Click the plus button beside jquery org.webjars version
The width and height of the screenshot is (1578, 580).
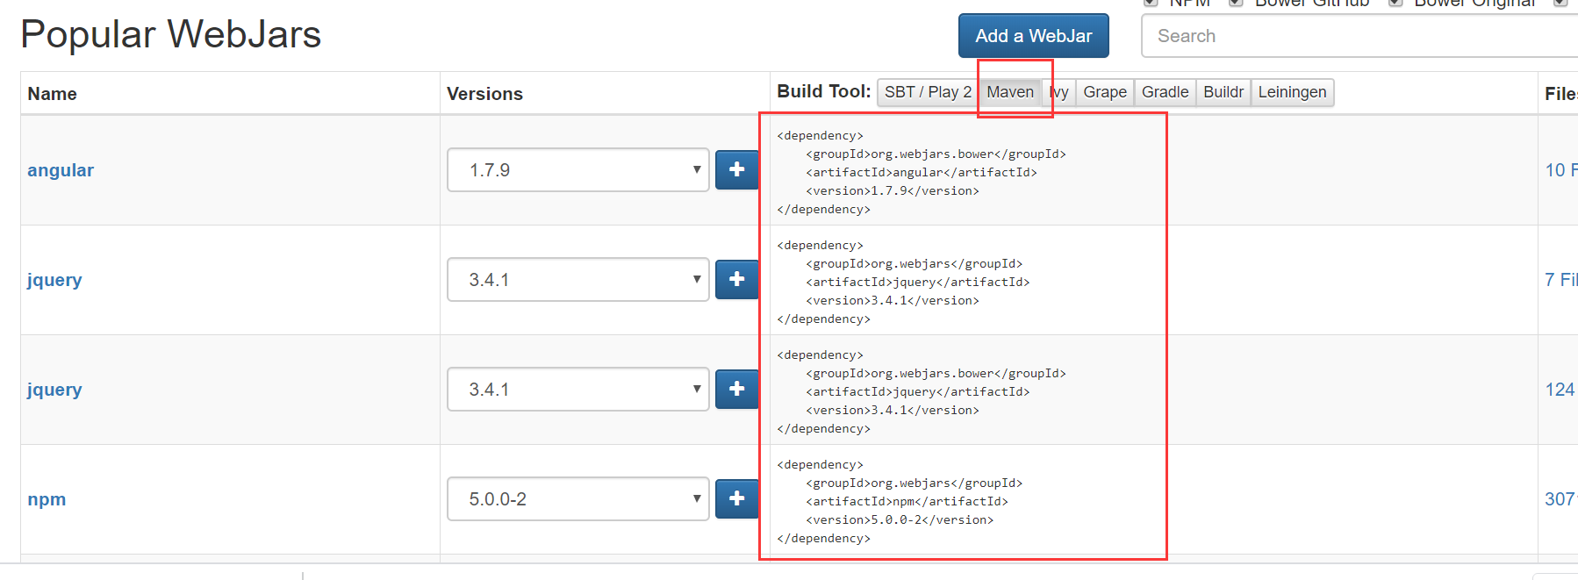(x=736, y=279)
